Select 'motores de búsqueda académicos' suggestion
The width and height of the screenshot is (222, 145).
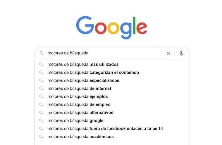tap(112, 137)
